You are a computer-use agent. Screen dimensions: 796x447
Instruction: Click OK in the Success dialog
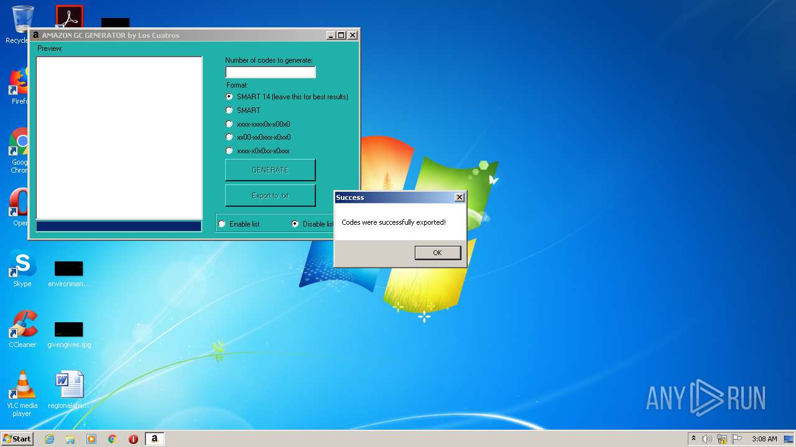click(x=437, y=253)
